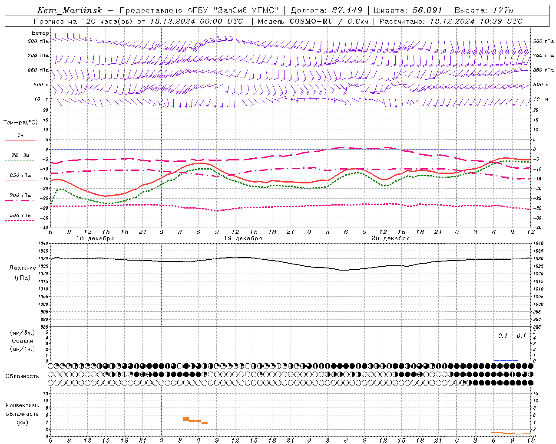556x444 pixels.
Task: Click the Тем-ра(°C) axis label
Action: pyautogui.click(x=20, y=123)
